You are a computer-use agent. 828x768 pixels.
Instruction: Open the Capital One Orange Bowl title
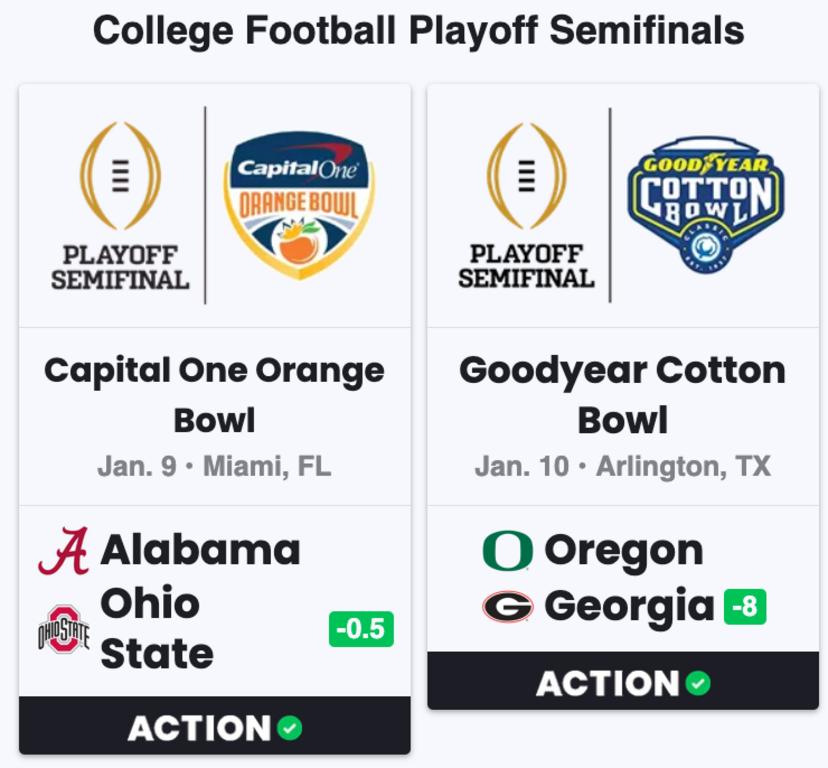(x=215, y=395)
